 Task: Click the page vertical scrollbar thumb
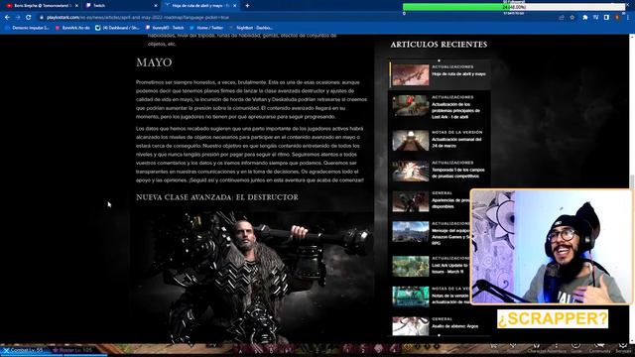[631, 182]
